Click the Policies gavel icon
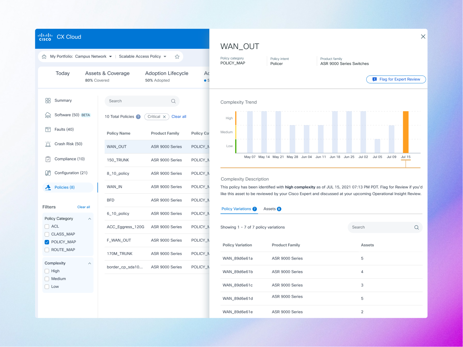 coord(48,187)
